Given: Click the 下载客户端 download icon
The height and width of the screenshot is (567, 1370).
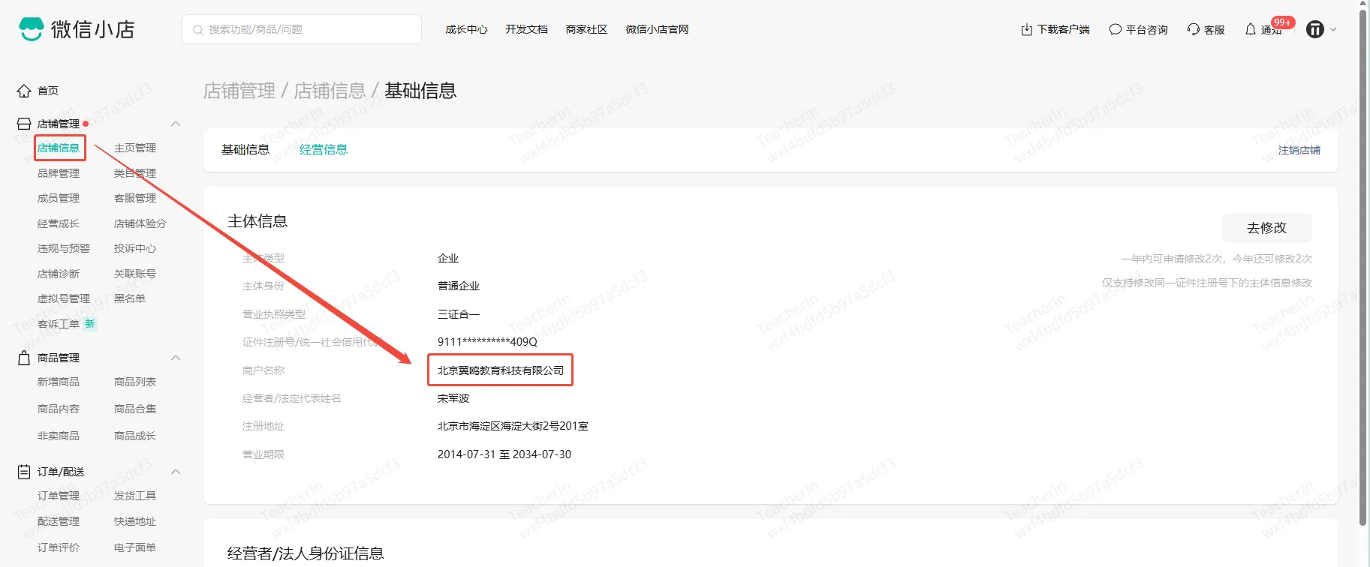Looking at the screenshot, I should (1027, 30).
